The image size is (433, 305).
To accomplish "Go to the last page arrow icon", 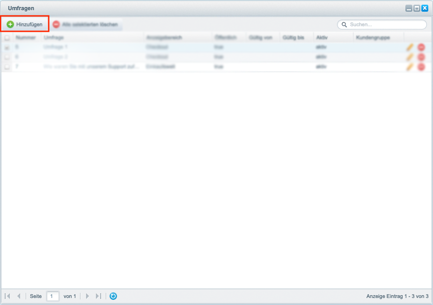I will coord(98,296).
